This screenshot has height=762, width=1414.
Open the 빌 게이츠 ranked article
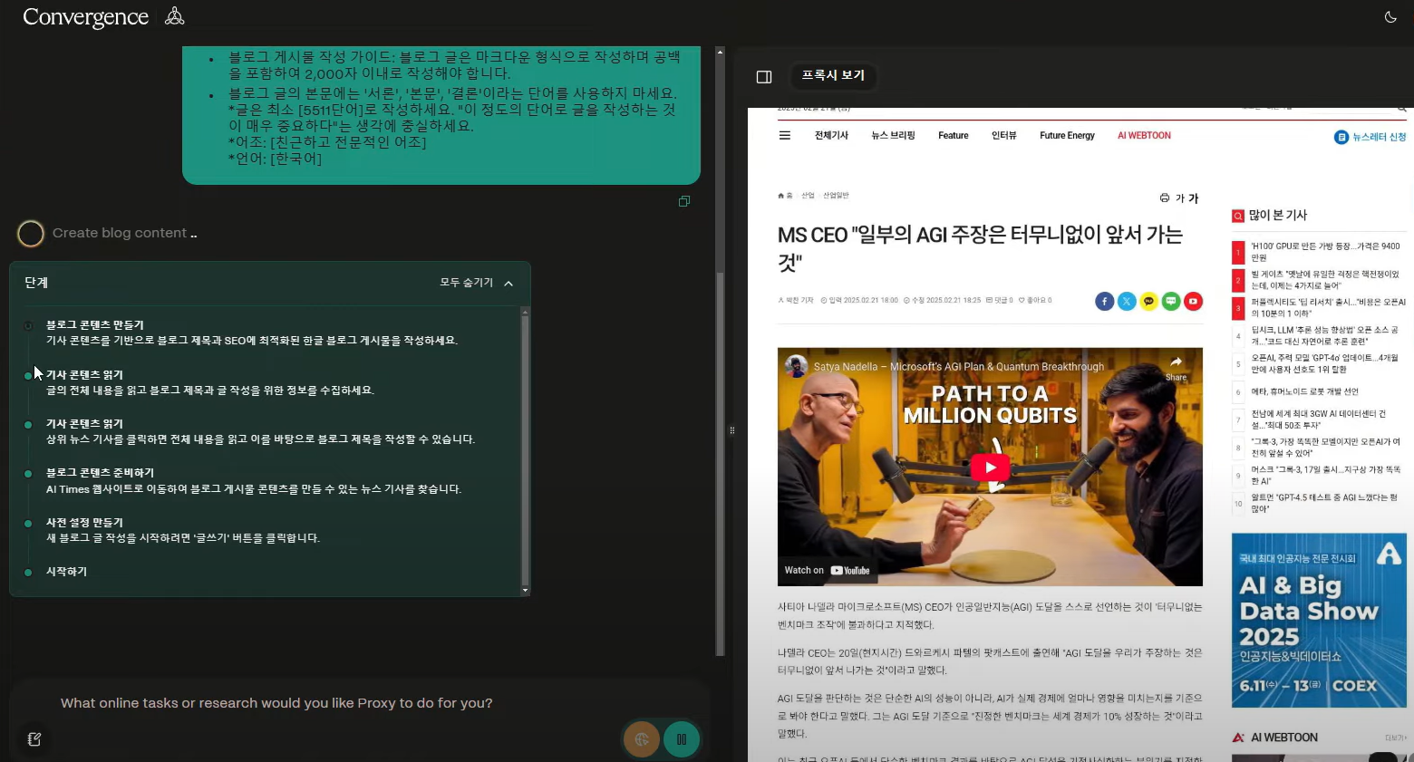tap(1325, 279)
